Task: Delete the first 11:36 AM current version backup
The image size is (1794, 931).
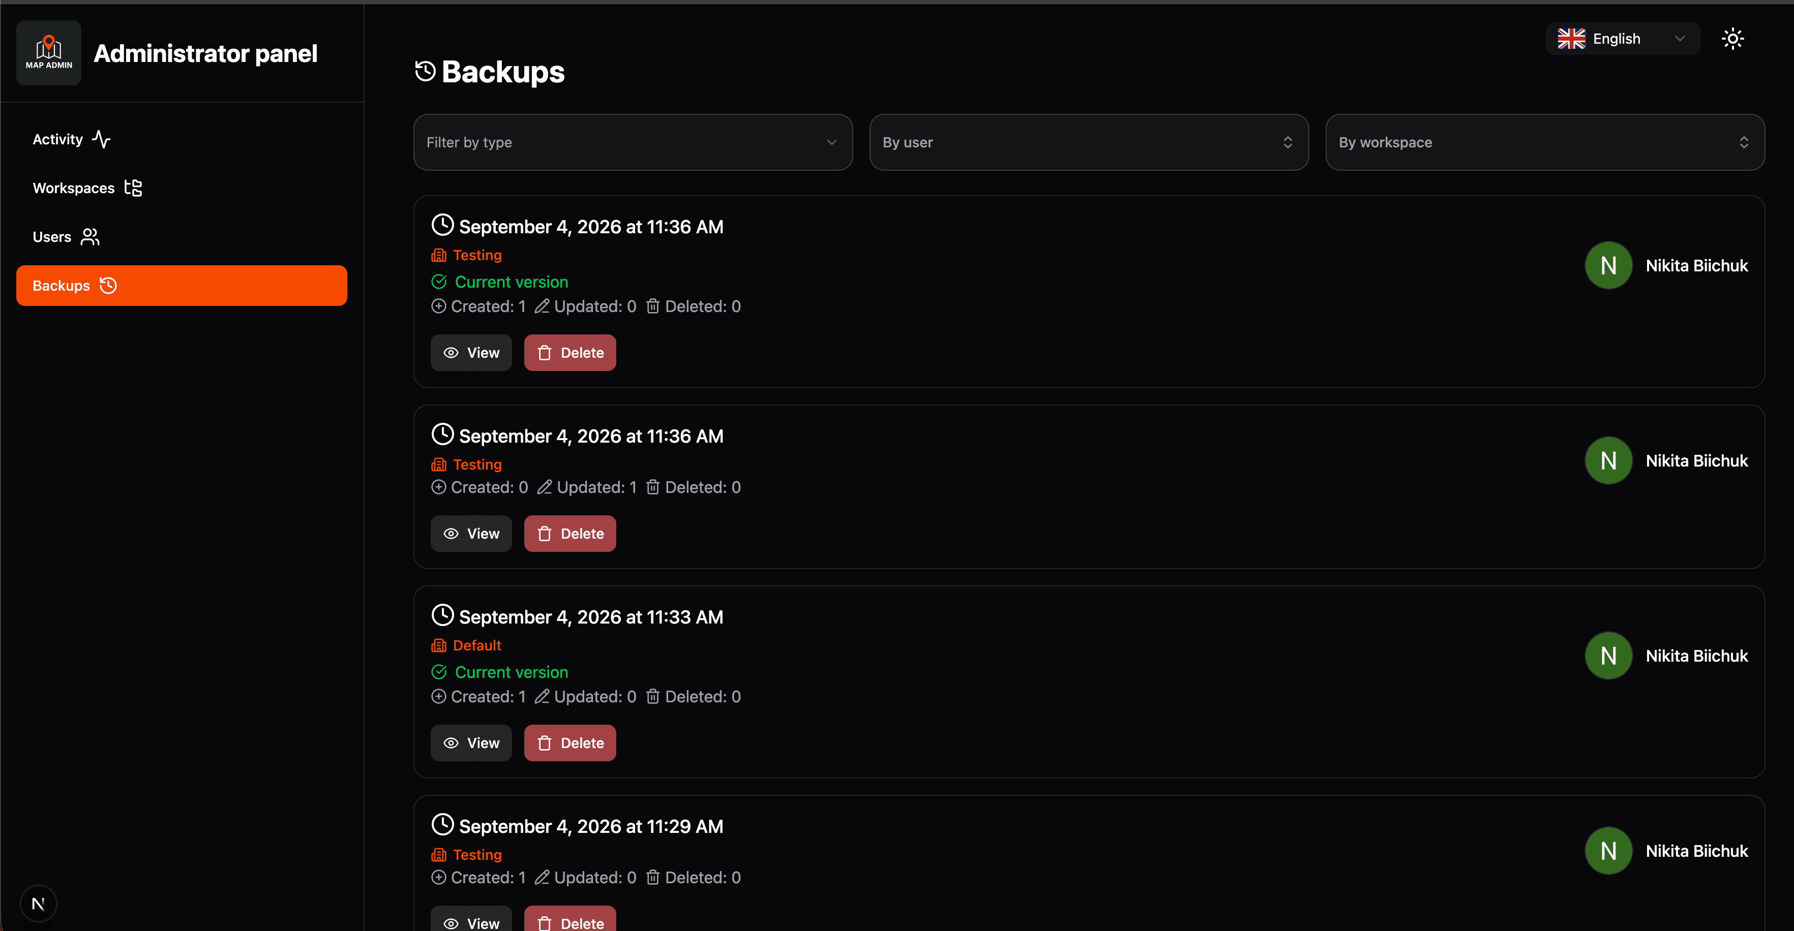Action: (571, 353)
